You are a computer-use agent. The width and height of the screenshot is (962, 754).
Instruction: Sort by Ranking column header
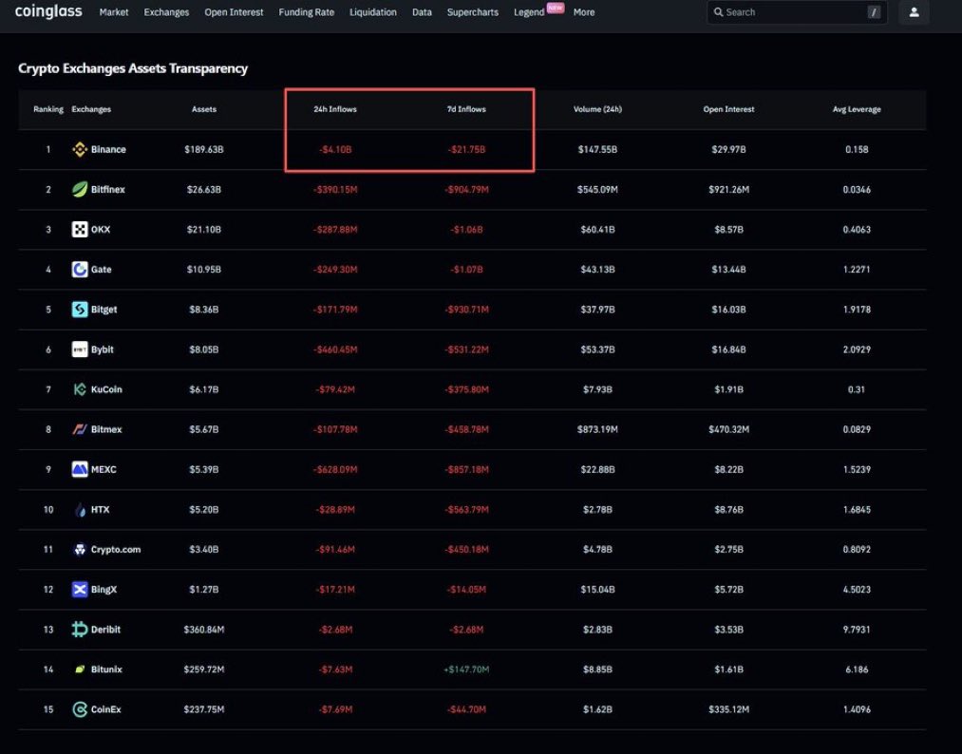click(48, 109)
